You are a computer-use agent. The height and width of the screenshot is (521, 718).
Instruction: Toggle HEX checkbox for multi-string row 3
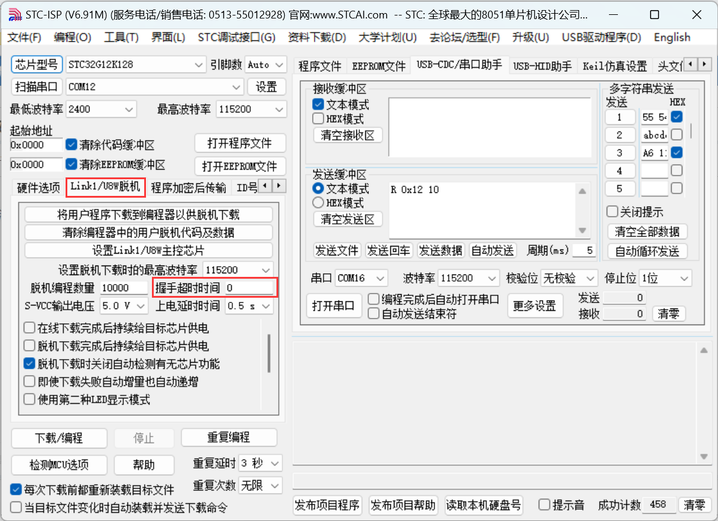[x=676, y=152]
